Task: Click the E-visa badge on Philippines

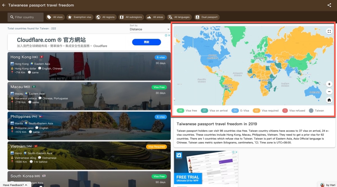Action: [161, 117]
